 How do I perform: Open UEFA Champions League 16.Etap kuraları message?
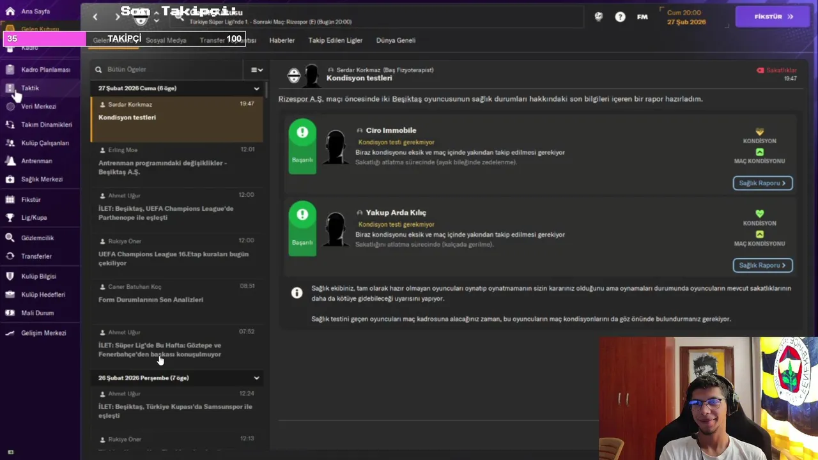[176, 256]
